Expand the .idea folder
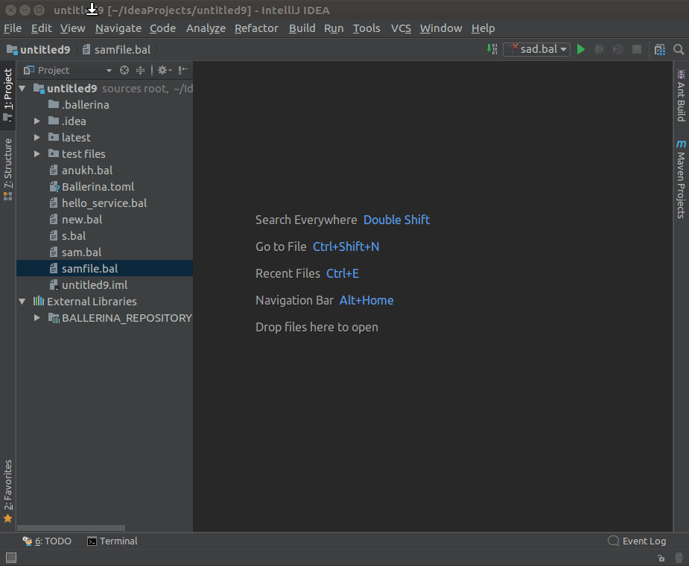The width and height of the screenshot is (689, 566). tap(37, 121)
